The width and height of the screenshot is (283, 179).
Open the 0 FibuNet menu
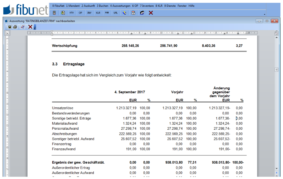coord(58,6)
